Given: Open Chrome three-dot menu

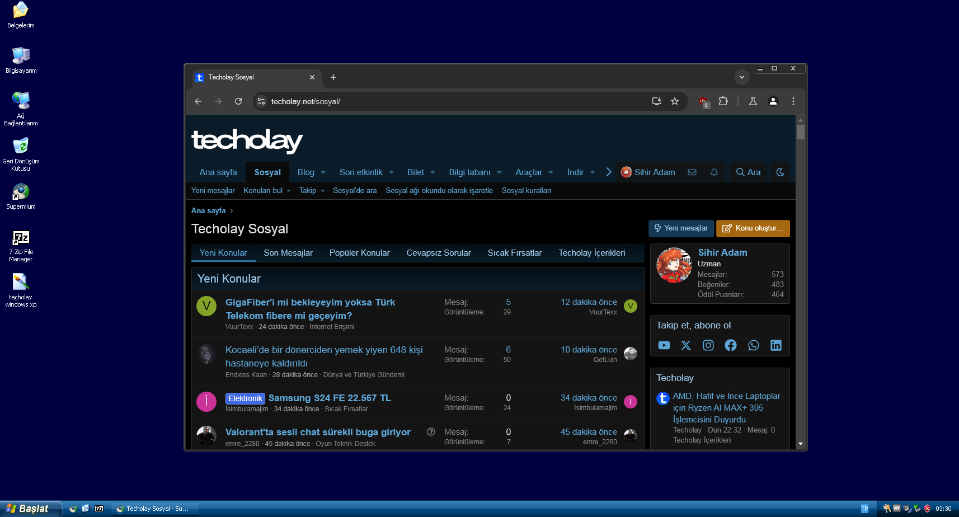Looking at the screenshot, I should coord(793,101).
